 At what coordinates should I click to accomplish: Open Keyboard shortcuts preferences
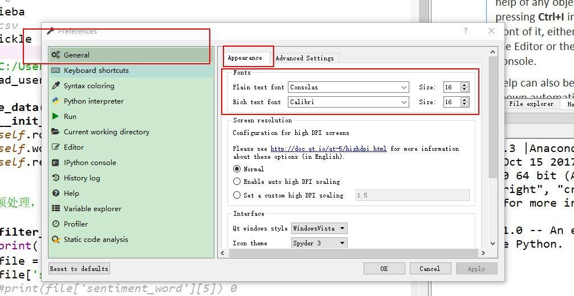(x=131, y=70)
